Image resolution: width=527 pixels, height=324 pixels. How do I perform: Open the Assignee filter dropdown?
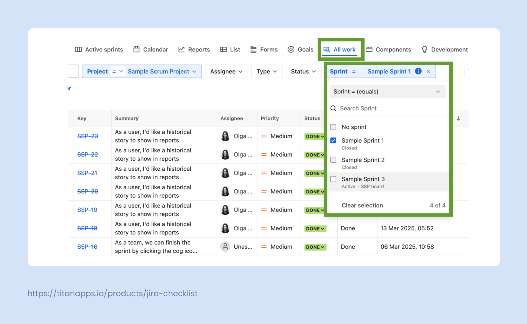pos(226,71)
